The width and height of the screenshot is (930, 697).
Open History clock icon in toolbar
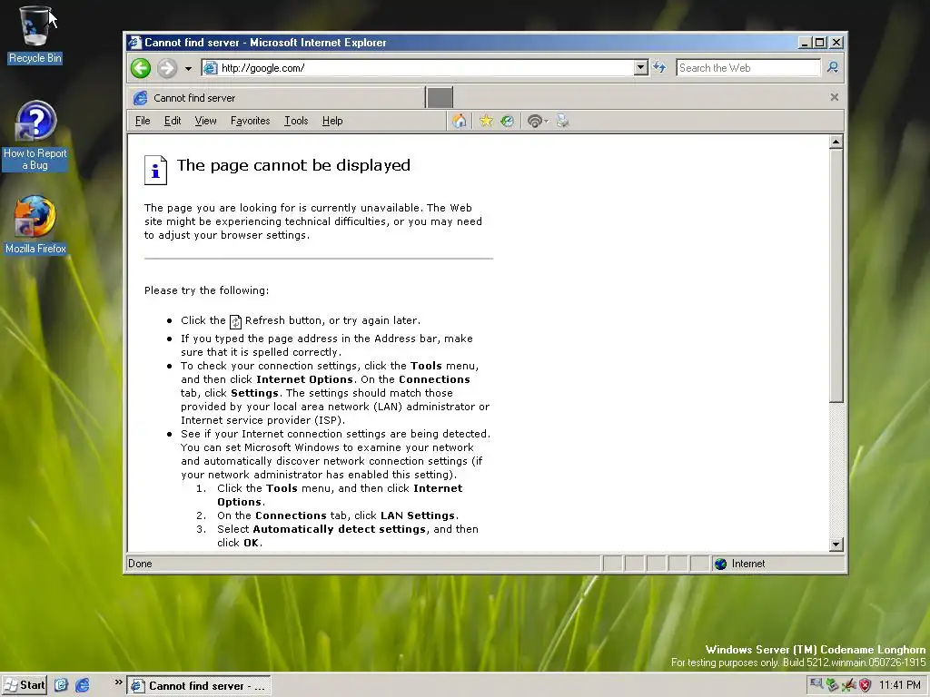pos(507,121)
